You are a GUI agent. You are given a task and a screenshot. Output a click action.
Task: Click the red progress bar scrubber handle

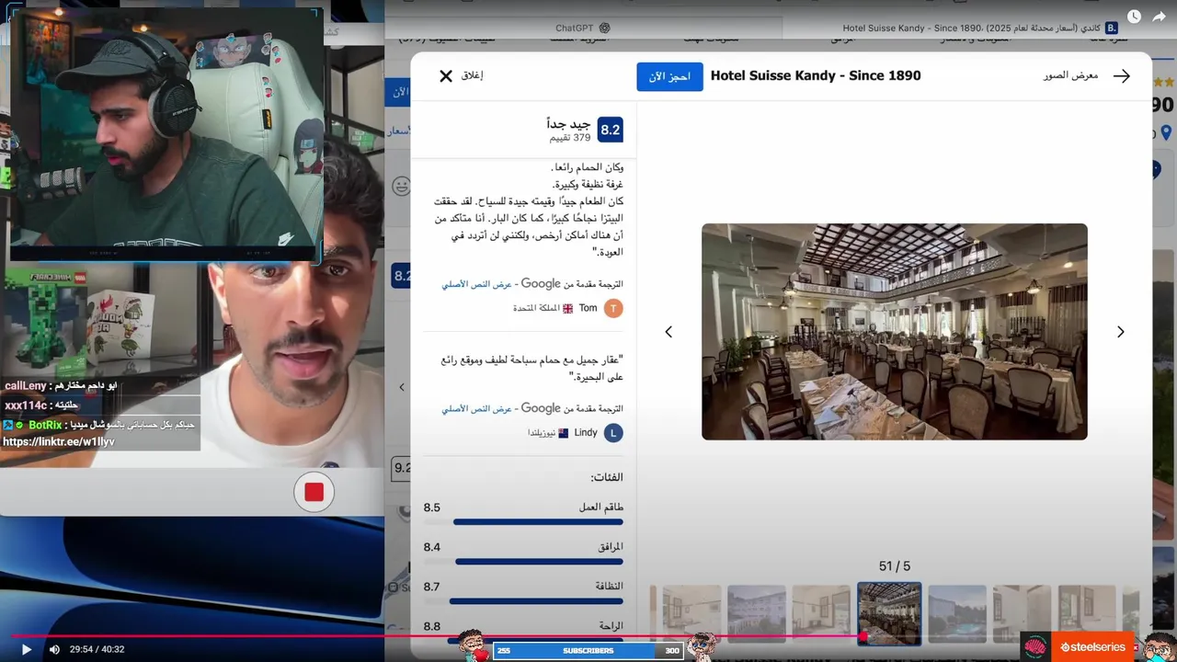click(863, 636)
